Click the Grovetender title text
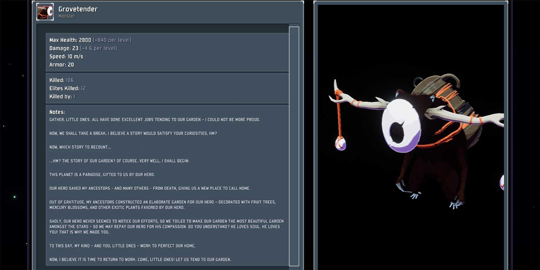Image resolution: width=540 pixels, height=270 pixels. (x=78, y=9)
